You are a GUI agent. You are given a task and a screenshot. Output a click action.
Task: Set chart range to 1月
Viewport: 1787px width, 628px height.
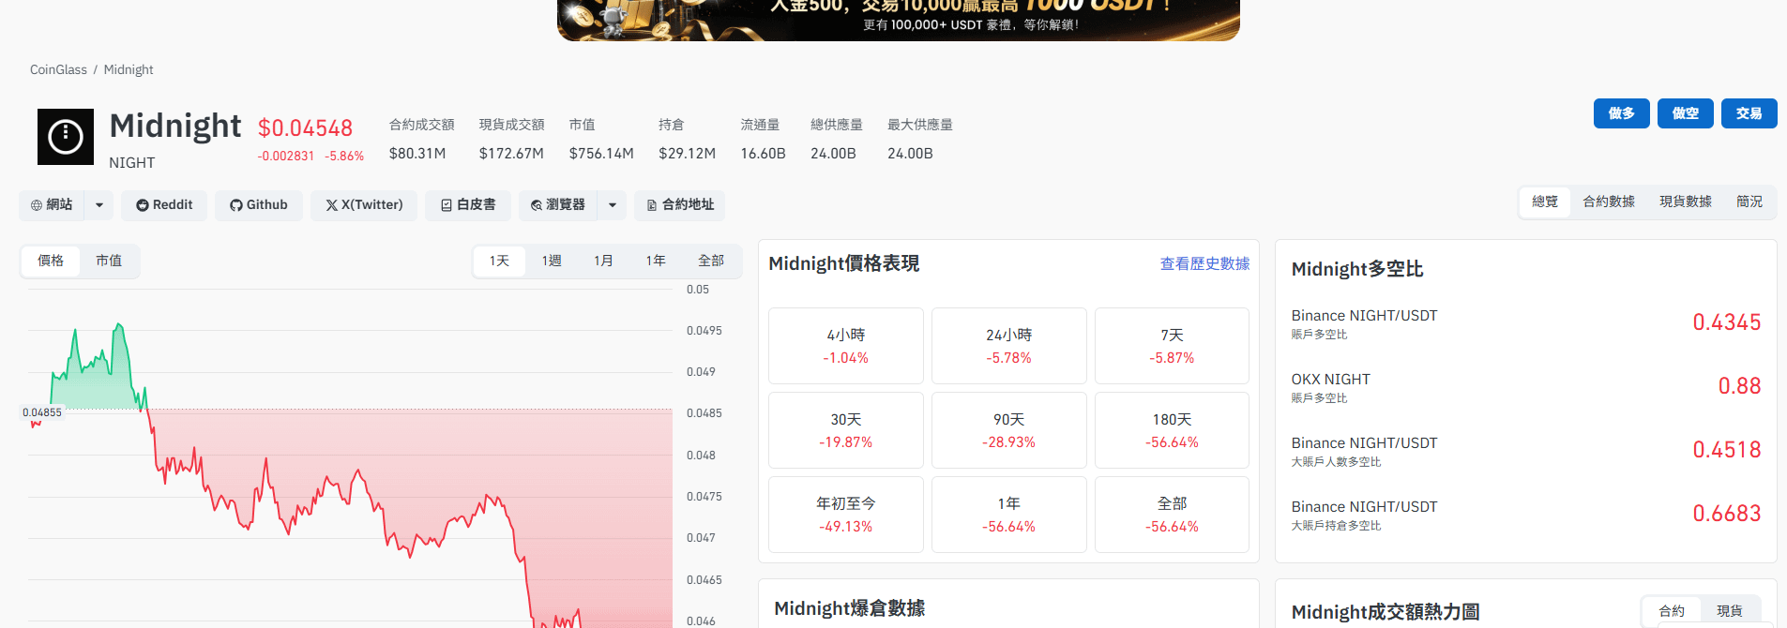[603, 261]
